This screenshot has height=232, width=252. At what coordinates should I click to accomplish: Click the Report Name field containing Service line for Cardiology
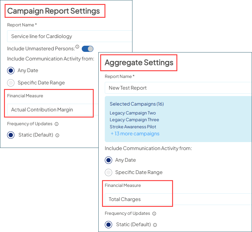69,36
